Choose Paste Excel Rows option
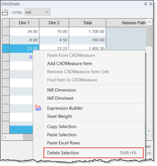This screenshot has height=166, width=157. click(63, 143)
